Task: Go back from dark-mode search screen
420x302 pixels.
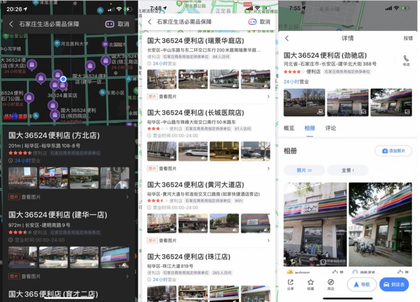Action: 11,24
